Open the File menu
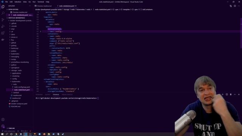242x136 pixels. [6, 2]
